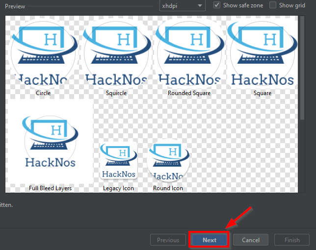Click the Previous button
The width and height of the screenshot is (316, 250).
click(168, 240)
